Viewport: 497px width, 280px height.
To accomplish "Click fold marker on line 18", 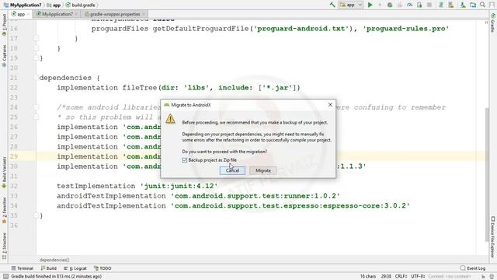I will pyautogui.click(x=36, y=48).
